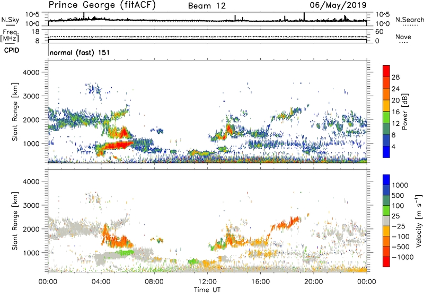The height and width of the screenshot is (293, 424).
Task: Click the orange velocity streak near 18:30
Action: 294,222
